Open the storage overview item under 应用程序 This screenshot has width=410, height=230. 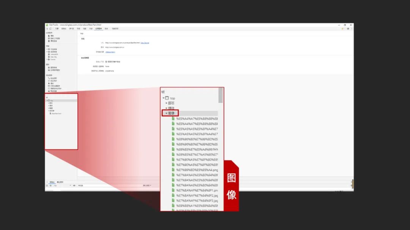[x=52, y=41]
